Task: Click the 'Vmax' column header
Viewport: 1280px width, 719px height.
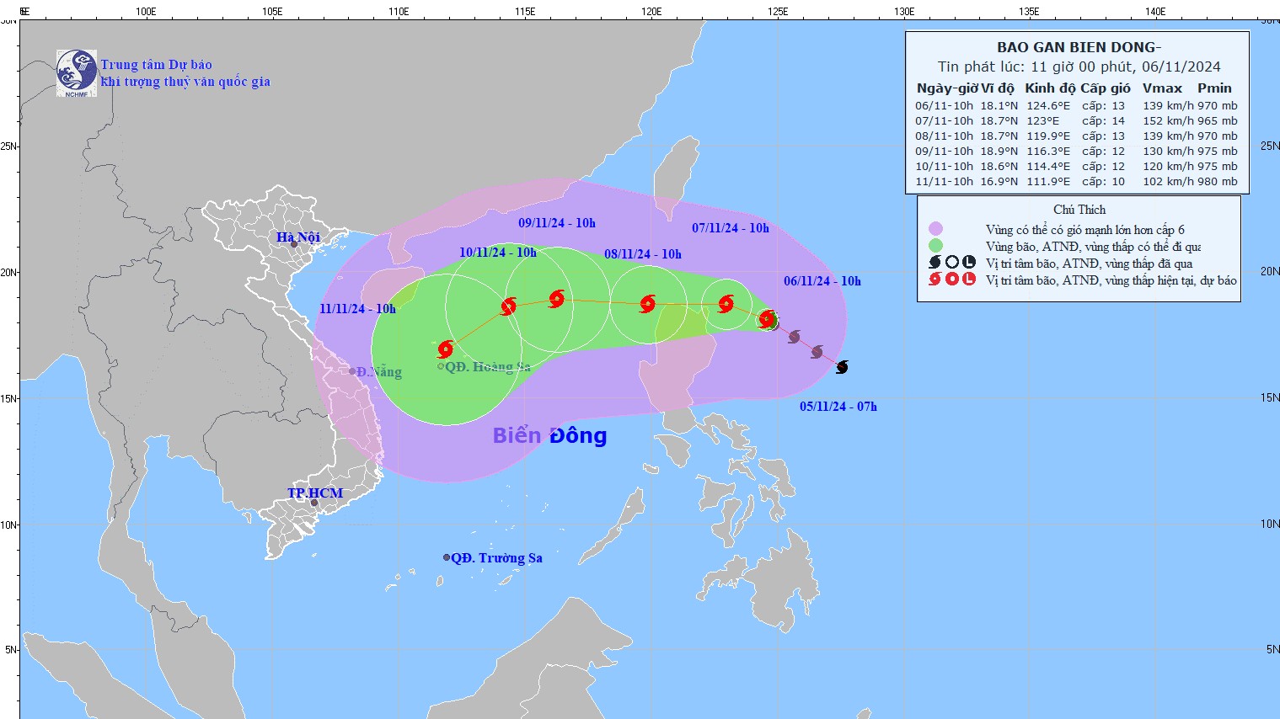Action: (x=1162, y=88)
